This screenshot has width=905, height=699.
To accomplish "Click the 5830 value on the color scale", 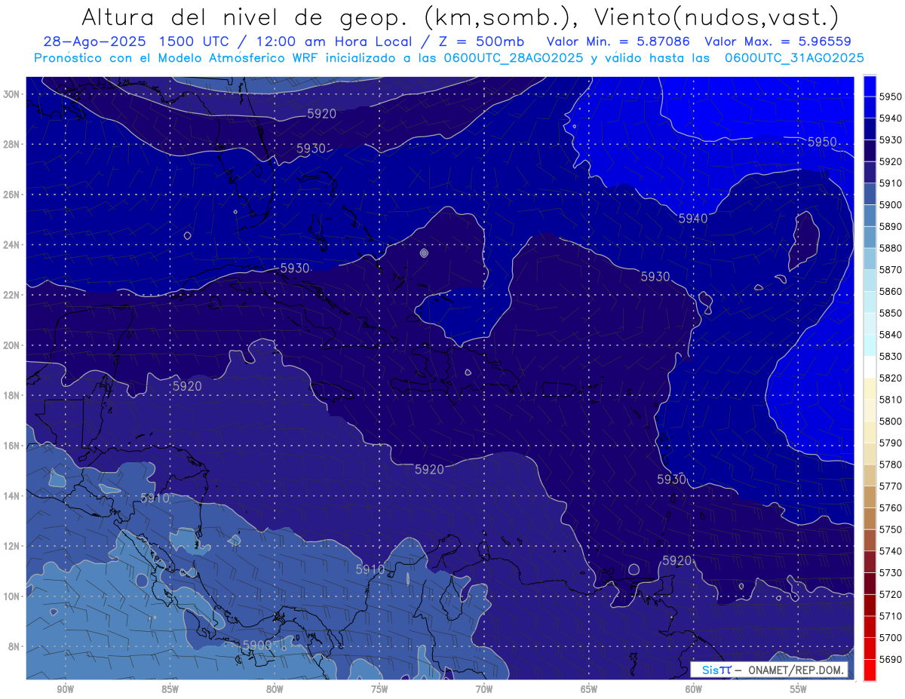I will (x=890, y=357).
